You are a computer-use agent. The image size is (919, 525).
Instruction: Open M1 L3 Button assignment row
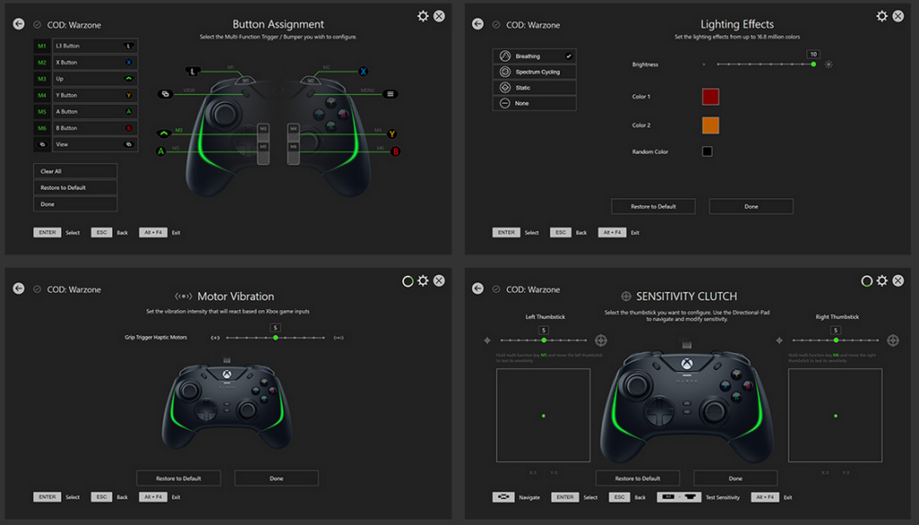(x=85, y=46)
